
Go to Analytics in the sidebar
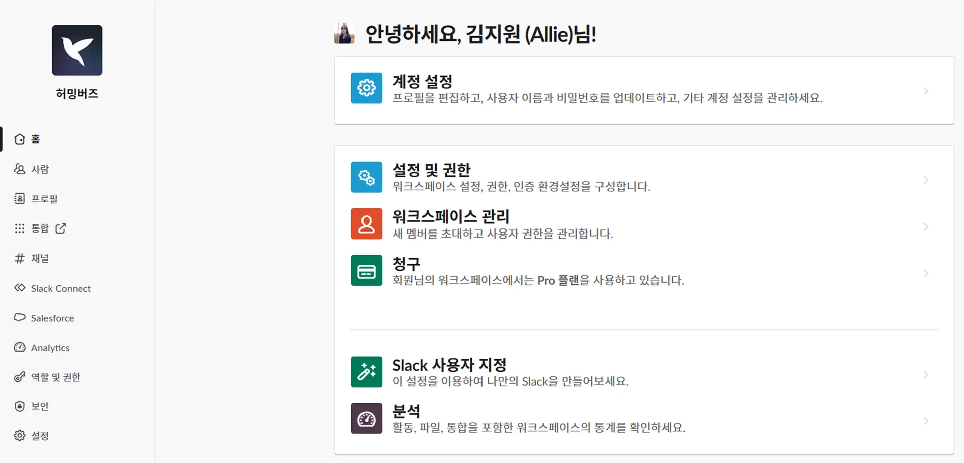pos(50,348)
